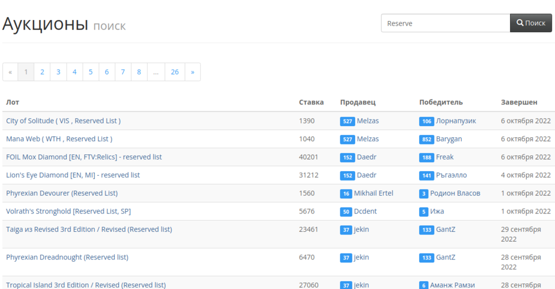
Task: Open the City of Solitude lot
Action: point(63,121)
